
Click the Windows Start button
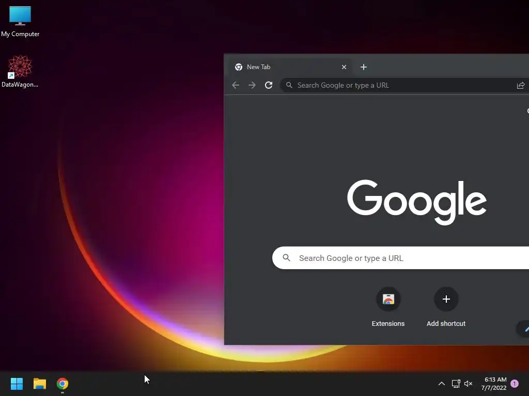(17, 384)
